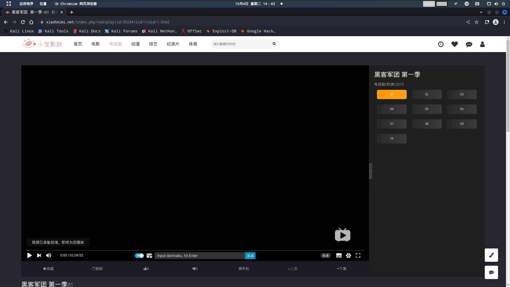Play the video in the player
Image resolution: width=510 pixels, height=287 pixels.
[x=29, y=255]
